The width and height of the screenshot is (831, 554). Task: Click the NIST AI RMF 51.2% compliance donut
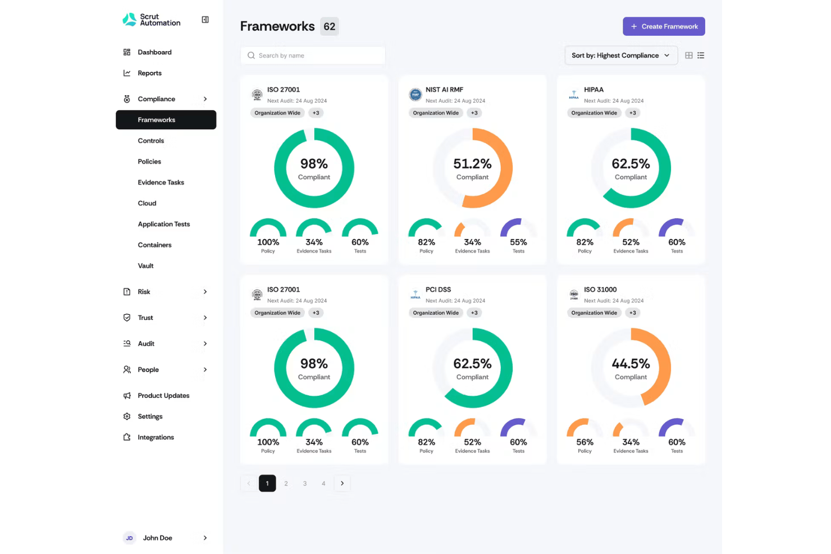(472, 168)
